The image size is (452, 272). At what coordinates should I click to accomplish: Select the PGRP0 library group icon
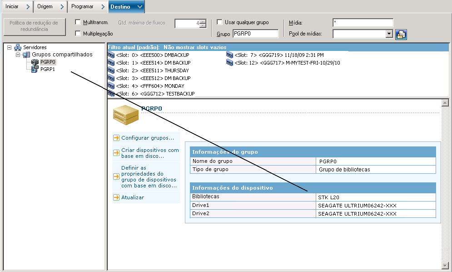(x=35, y=62)
